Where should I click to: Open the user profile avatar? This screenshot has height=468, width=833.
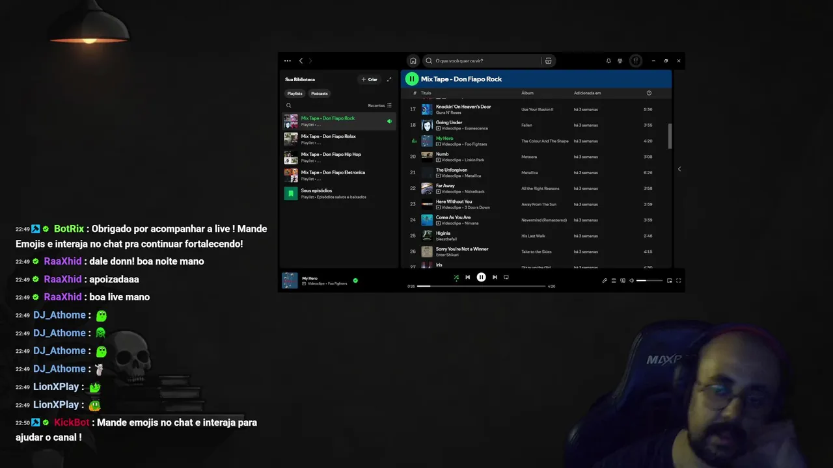click(x=636, y=61)
